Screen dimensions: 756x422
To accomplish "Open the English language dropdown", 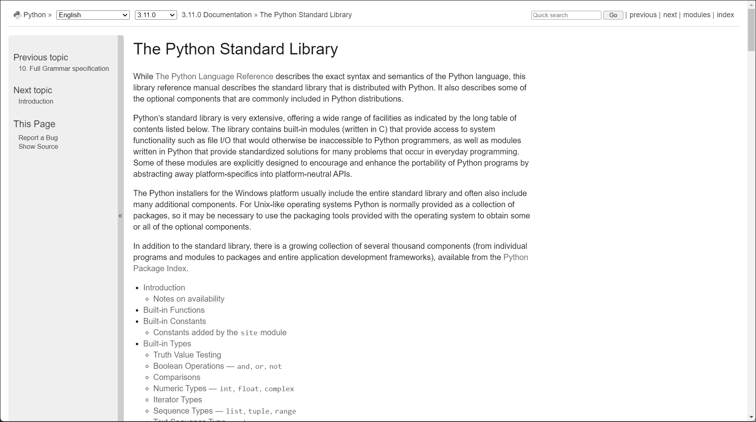I will coord(93,15).
